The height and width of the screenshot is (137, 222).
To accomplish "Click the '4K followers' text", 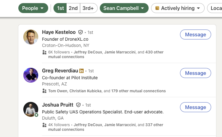I will click(x=59, y=125).
